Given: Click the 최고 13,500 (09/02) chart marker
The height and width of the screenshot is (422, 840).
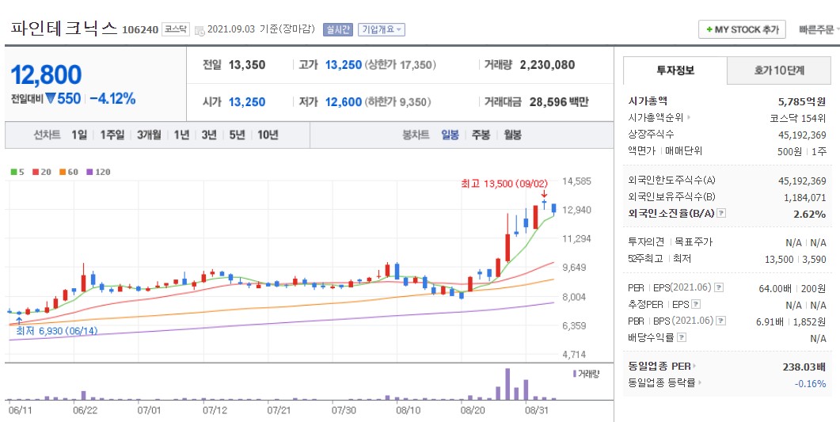Looking at the screenshot, I should tap(506, 184).
